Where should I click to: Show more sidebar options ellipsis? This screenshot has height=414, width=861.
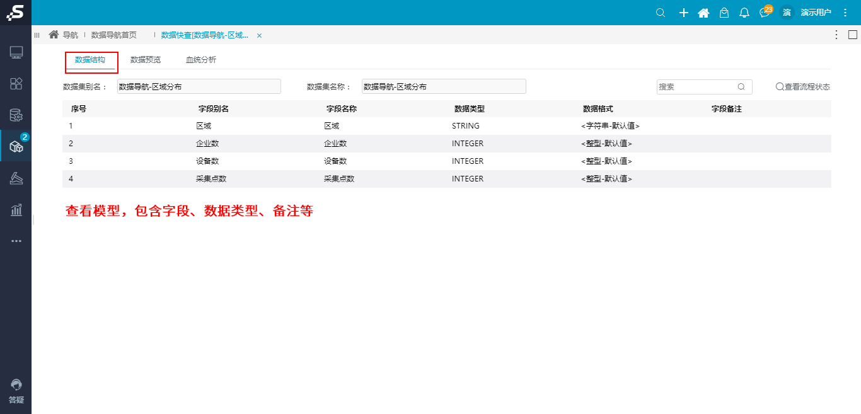click(x=16, y=241)
